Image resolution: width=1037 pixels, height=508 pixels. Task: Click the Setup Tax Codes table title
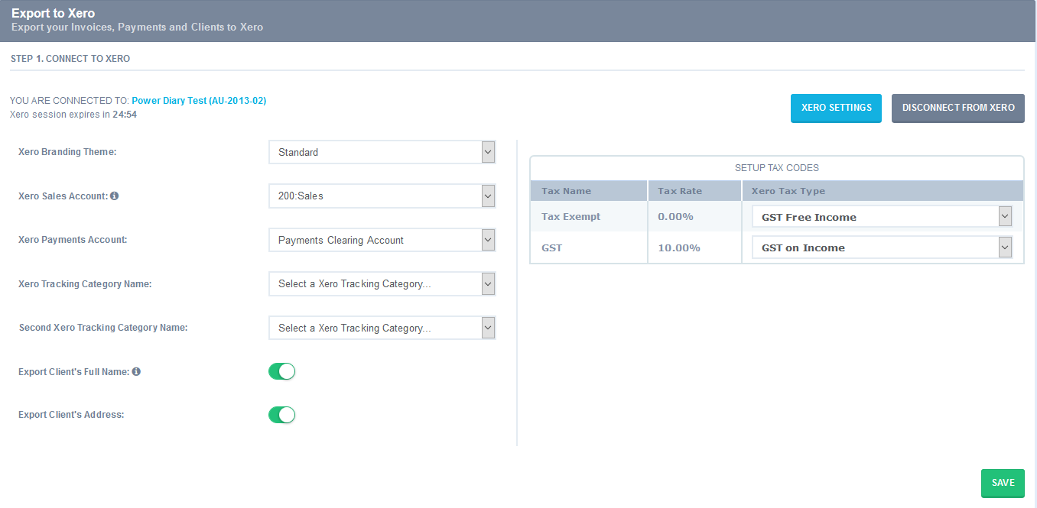[x=777, y=167]
